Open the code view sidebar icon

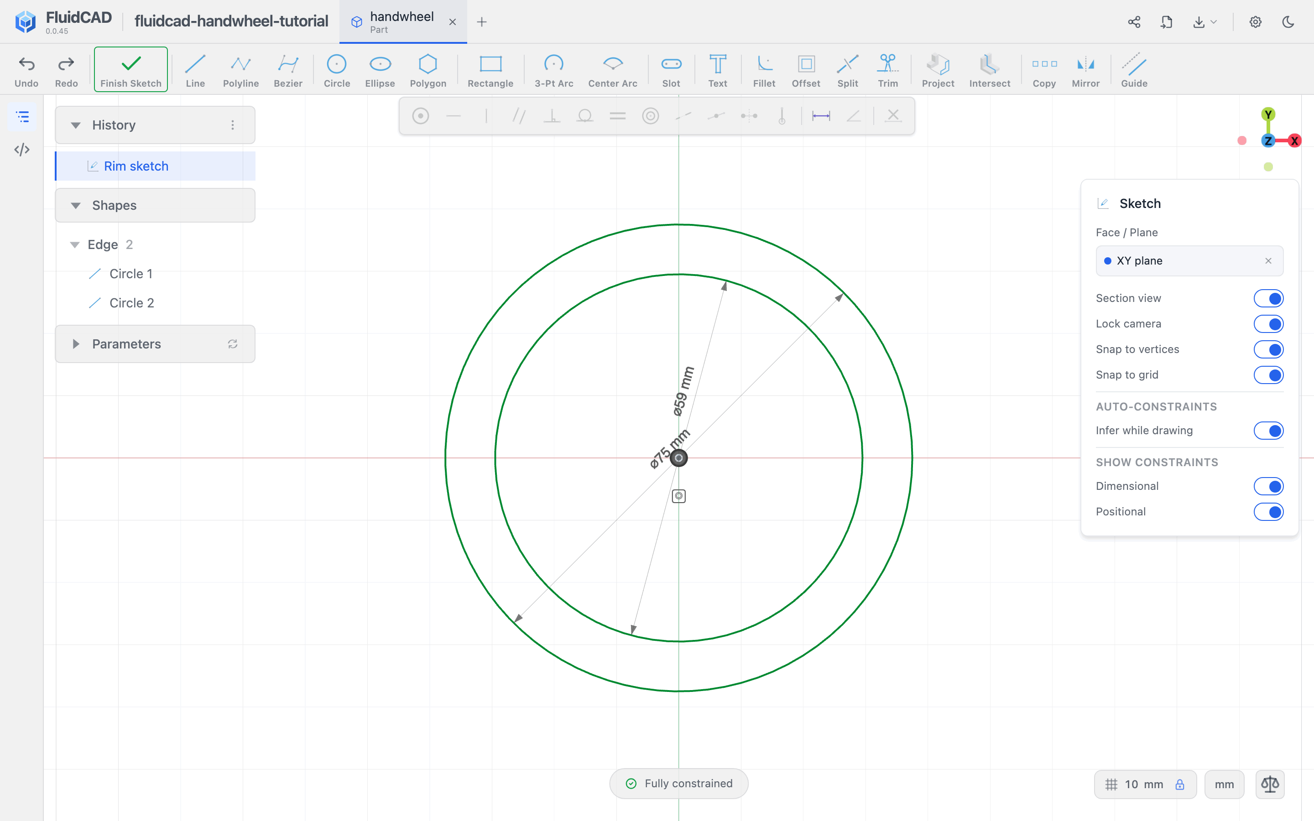pyautogui.click(x=22, y=149)
